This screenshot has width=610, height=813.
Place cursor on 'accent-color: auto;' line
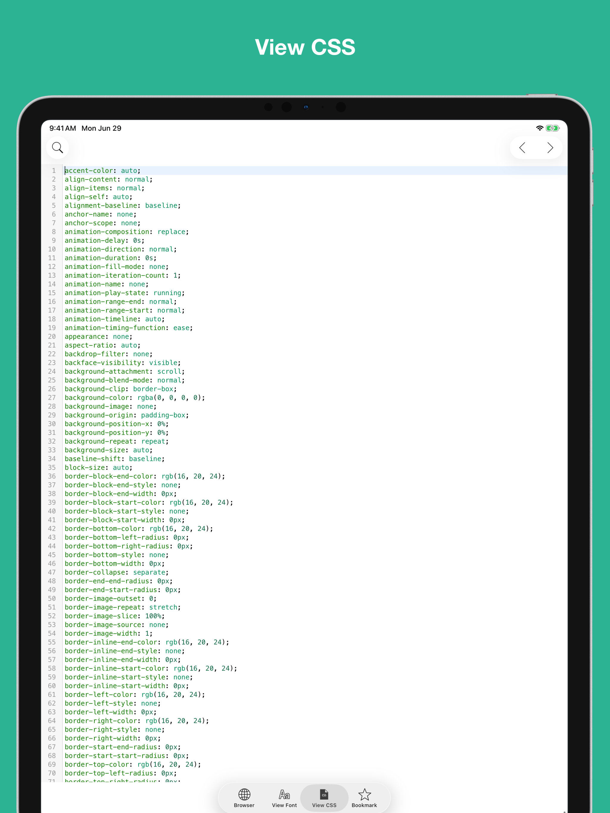tap(103, 171)
